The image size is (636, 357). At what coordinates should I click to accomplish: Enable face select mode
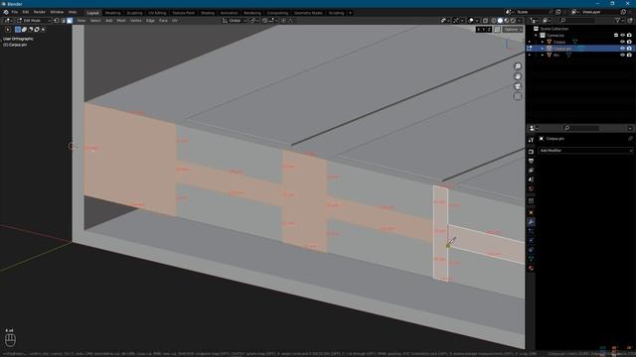[70, 20]
